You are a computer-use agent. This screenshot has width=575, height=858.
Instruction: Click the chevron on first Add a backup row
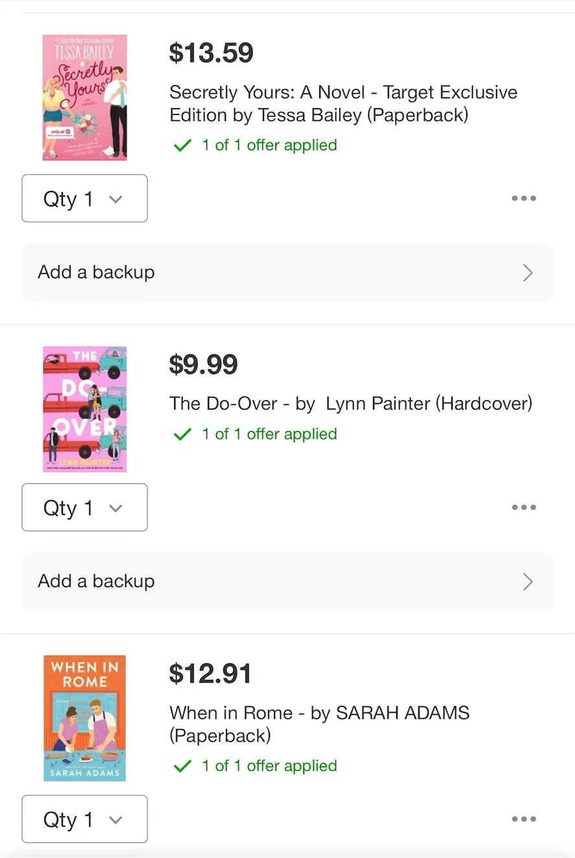tap(528, 273)
